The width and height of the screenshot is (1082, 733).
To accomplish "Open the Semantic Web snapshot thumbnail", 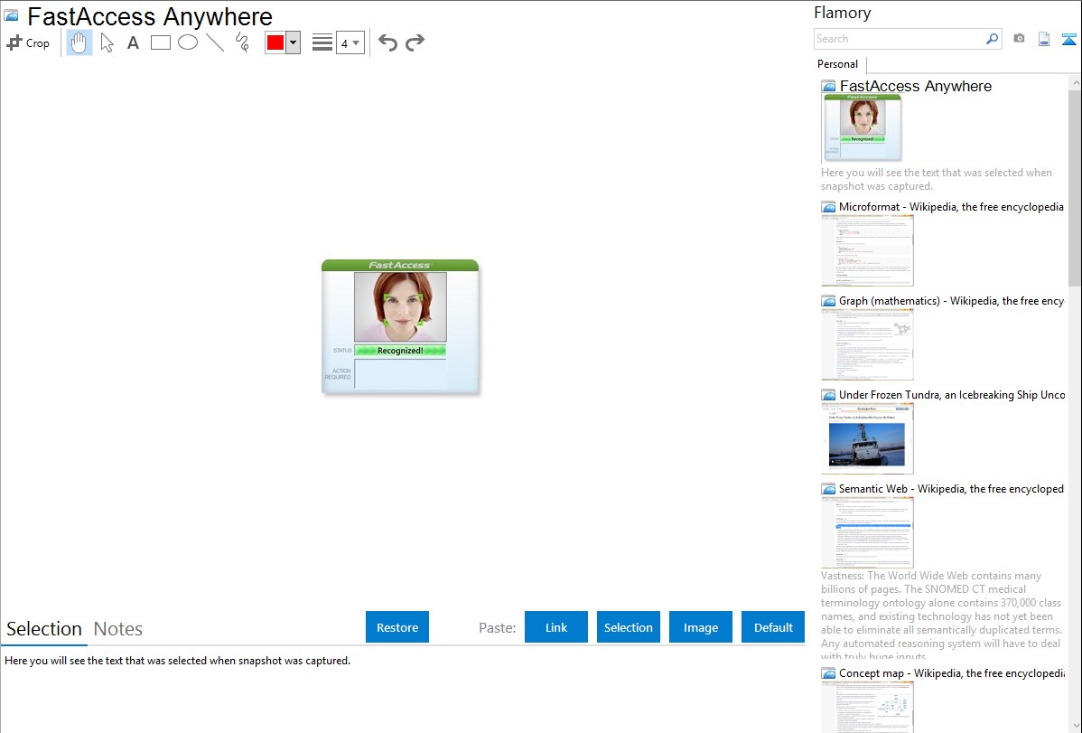I will click(x=867, y=532).
